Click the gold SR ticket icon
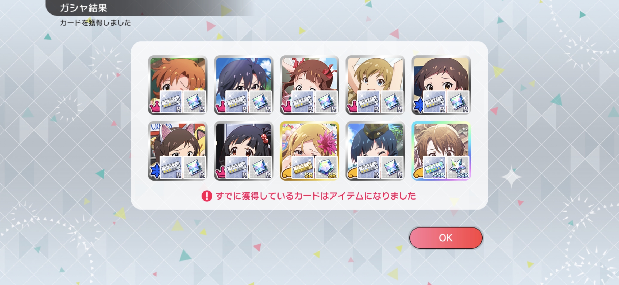This screenshot has width=619, height=285. tap(303, 168)
